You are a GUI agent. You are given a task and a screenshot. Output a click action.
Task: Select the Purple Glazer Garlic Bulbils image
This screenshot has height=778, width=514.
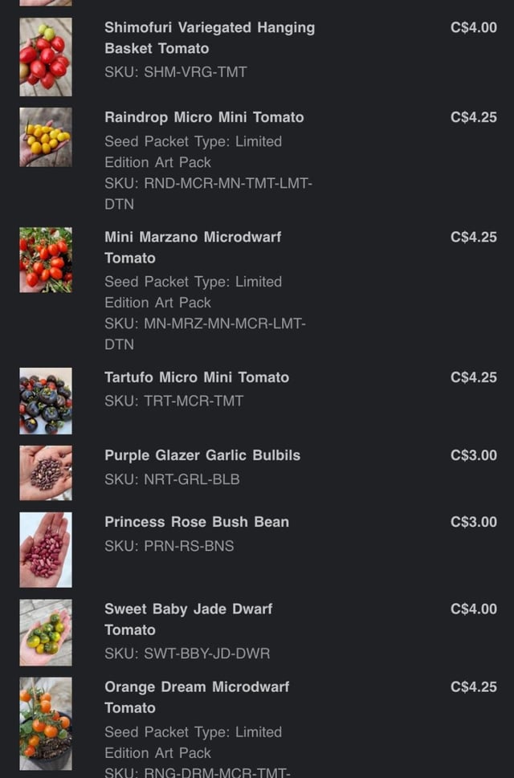tap(46, 473)
